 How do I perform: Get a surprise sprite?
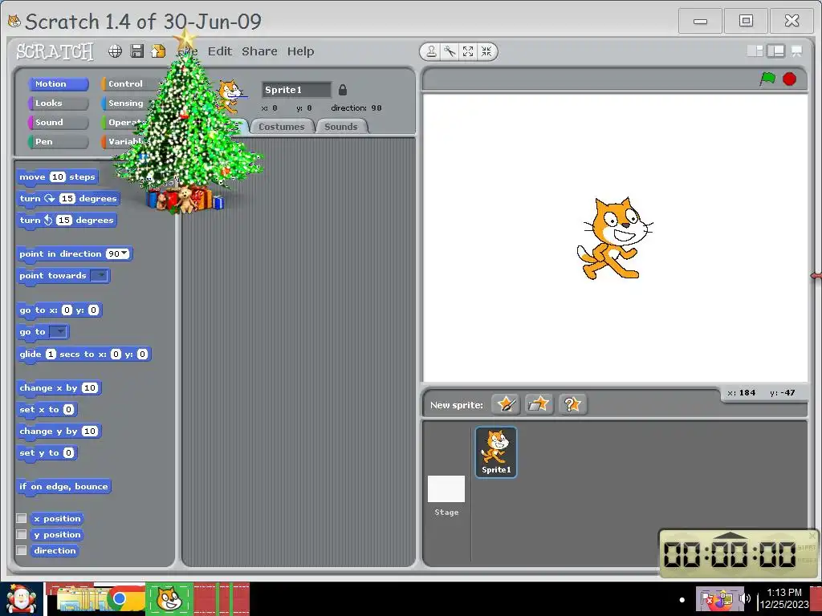coord(572,404)
